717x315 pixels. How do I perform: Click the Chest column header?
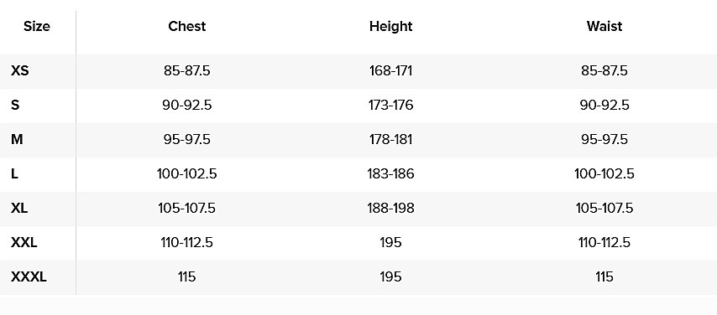click(187, 27)
